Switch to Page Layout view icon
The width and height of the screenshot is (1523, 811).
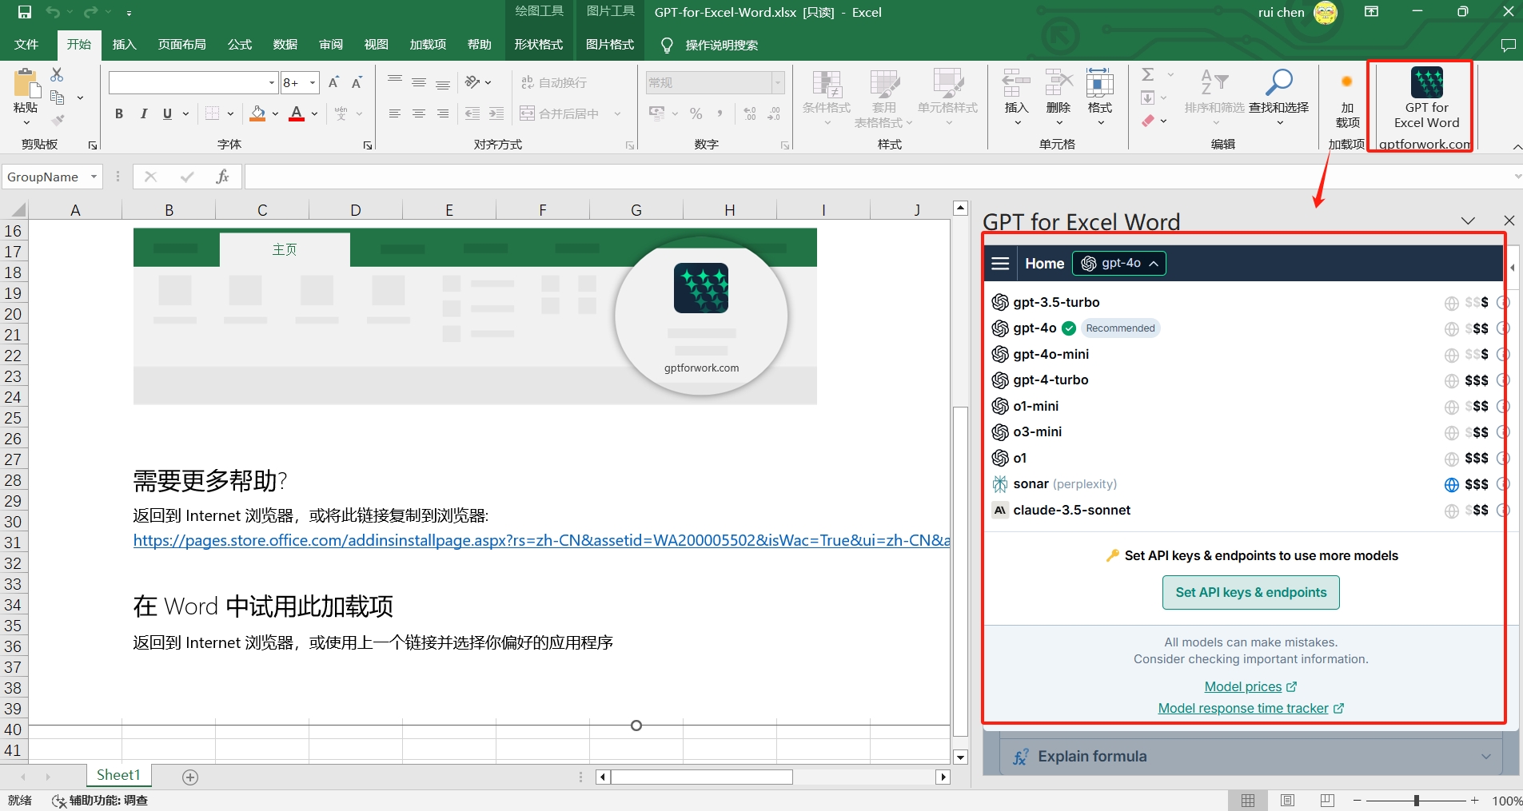click(1287, 800)
